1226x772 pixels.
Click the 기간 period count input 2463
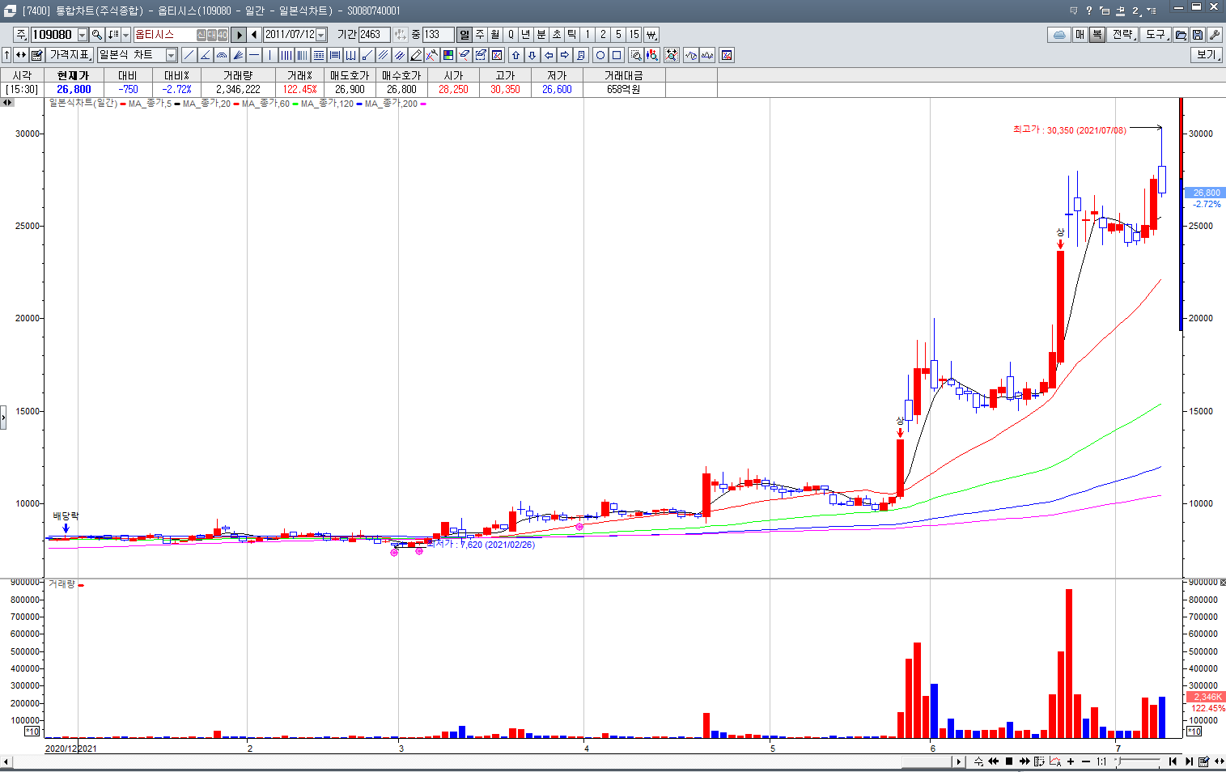tap(374, 35)
